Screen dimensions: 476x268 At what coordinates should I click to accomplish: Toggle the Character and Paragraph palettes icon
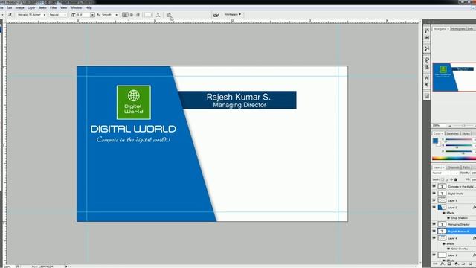click(169, 15)
